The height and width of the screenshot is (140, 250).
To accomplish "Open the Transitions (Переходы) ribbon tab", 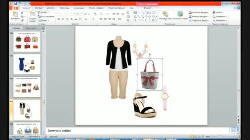I will [x=64, y=8].
